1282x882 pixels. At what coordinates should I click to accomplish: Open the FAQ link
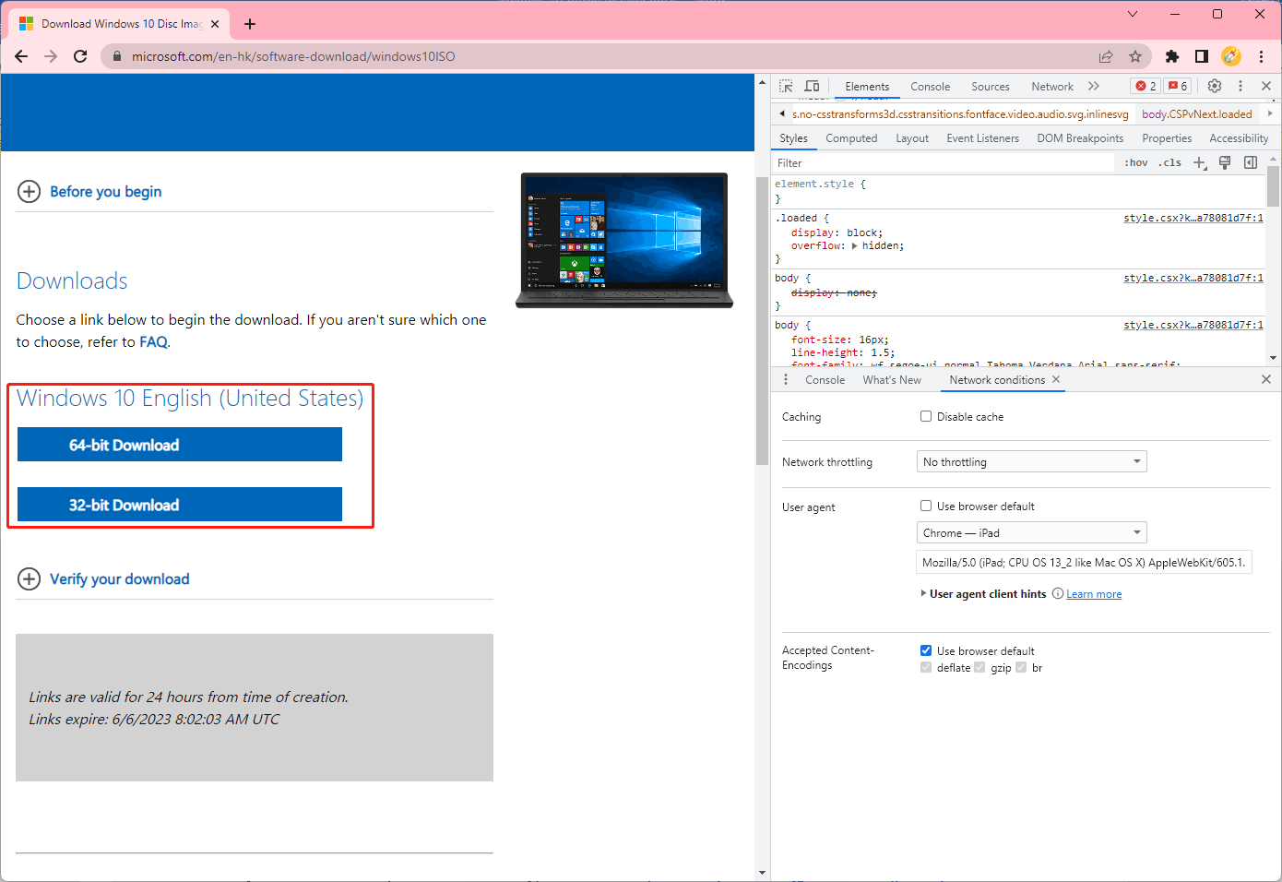pyautogui.click(x=153, y=341)
